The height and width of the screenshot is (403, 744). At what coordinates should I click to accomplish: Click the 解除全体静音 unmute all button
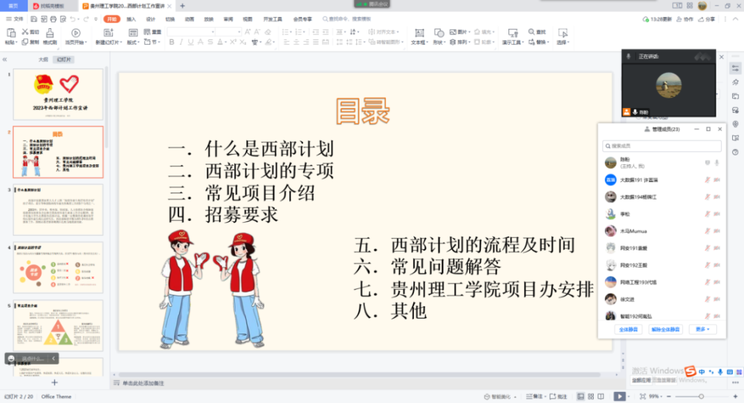(x=665, y=329)
